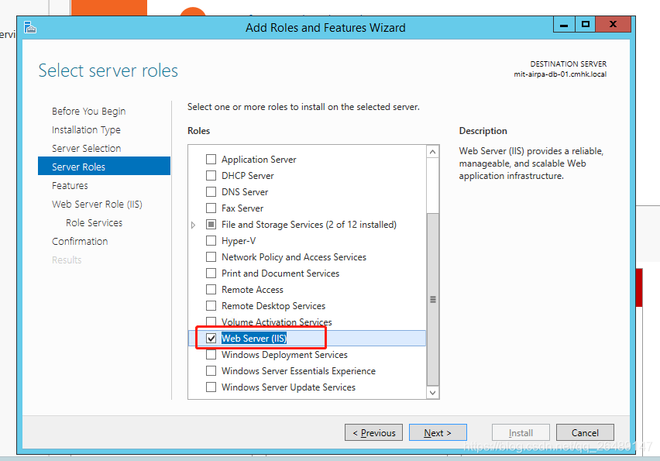Go to Server Selection step
The height and width of the screenshot is (461, 660).
[x=86, y=148]
